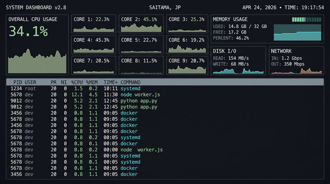The width and height of the screenshot is (330, 184).
Task: Click the CORE 5 panel at 22.7%
Action: point(141,44)
